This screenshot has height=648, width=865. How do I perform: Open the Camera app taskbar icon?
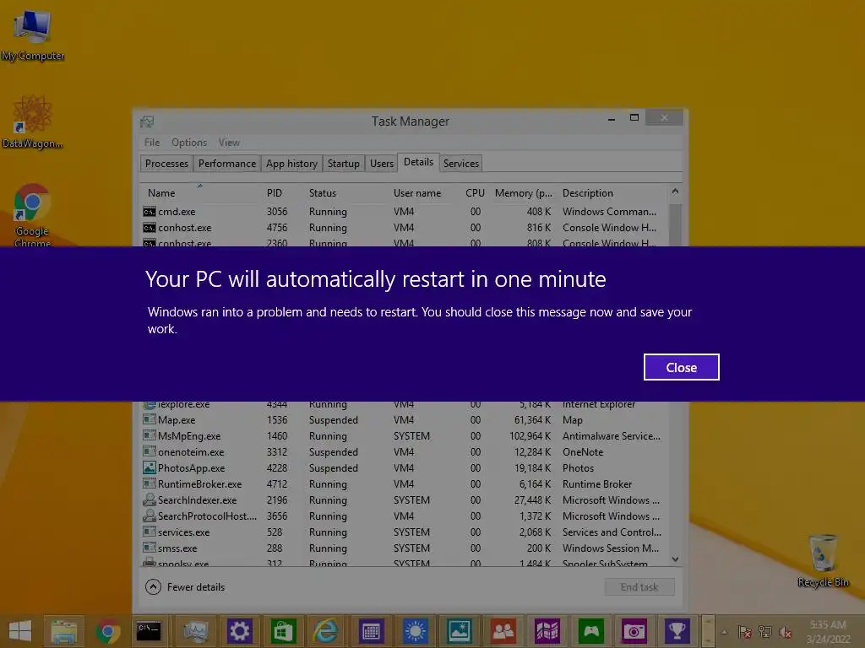click(634, 631)
